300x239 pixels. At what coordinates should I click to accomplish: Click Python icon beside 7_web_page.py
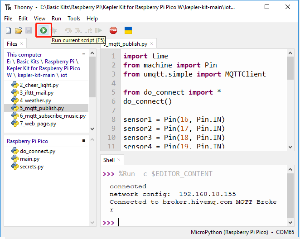click(x=15, y=124)
